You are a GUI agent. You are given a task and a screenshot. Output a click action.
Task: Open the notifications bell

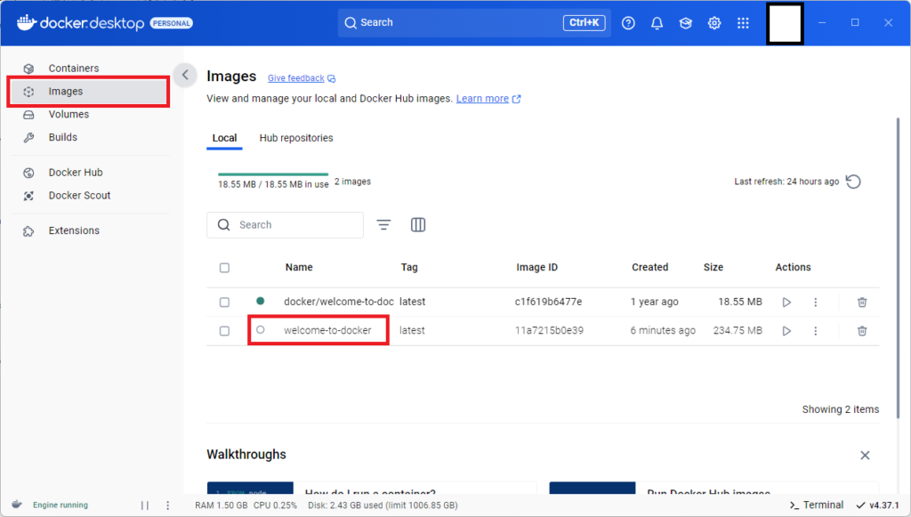pos(657,22)
